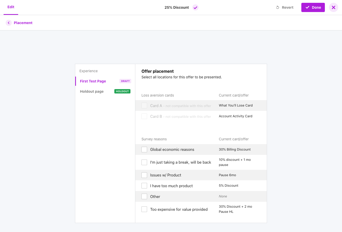Click the green HOLDOUT badge
This screenshot has height=232, width=342.
(x=122, y=91)
